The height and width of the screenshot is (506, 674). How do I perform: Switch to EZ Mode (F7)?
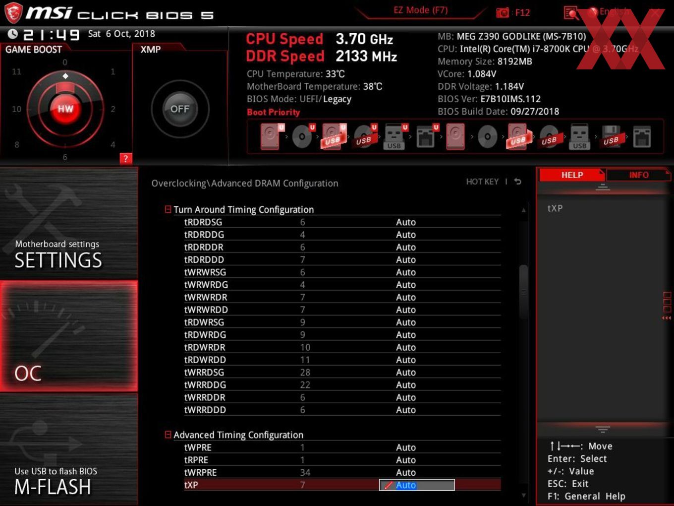pos(420,10)
